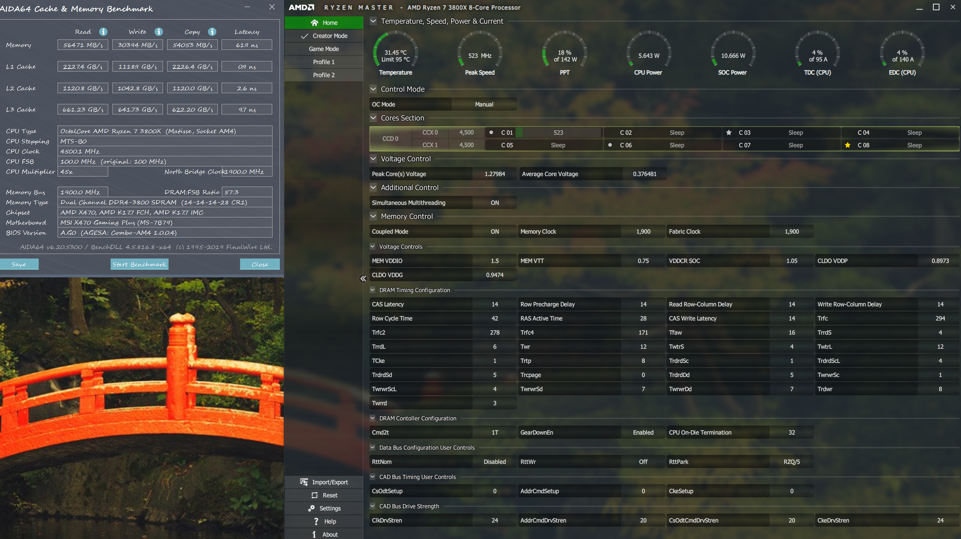Collapse the Voltage Control section
The image size is (961, 539).
[373, 158]
